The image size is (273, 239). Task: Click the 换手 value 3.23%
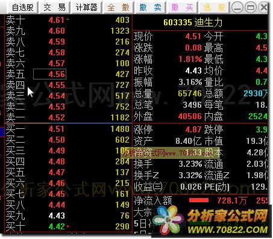click(190, 164)
